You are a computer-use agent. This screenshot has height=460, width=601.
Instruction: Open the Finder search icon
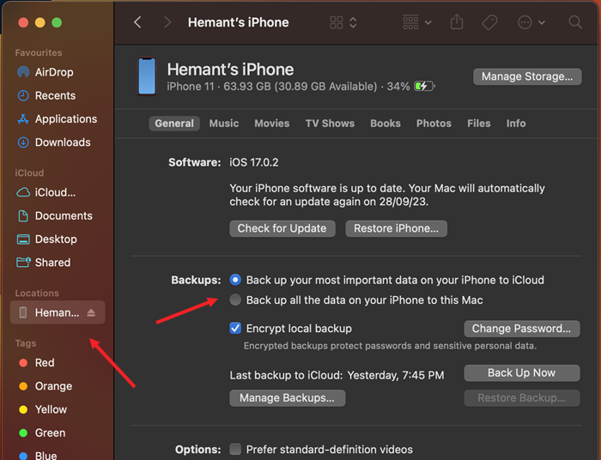(x=575, y=22)
